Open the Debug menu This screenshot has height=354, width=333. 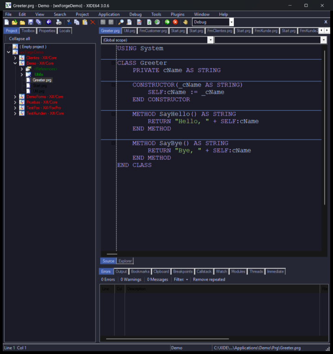pyautogui.click(x=135, y=14)
